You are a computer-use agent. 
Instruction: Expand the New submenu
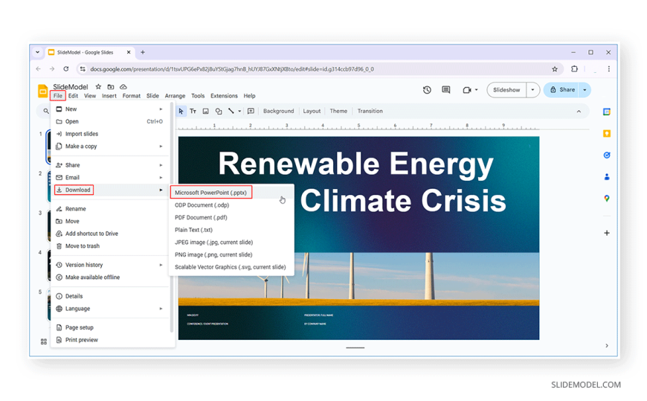[x=161, y=109]
